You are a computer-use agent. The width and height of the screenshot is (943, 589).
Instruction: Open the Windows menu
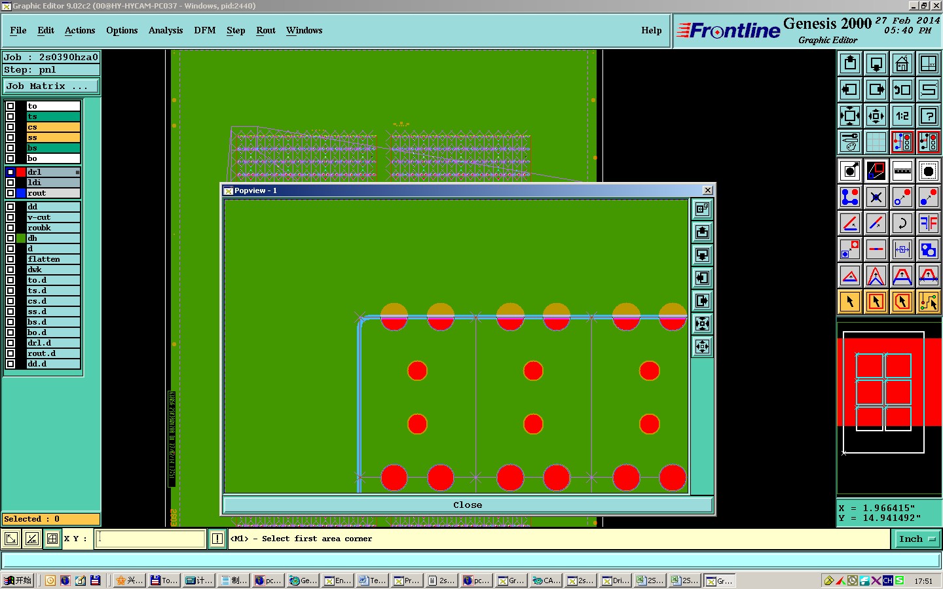305,30
